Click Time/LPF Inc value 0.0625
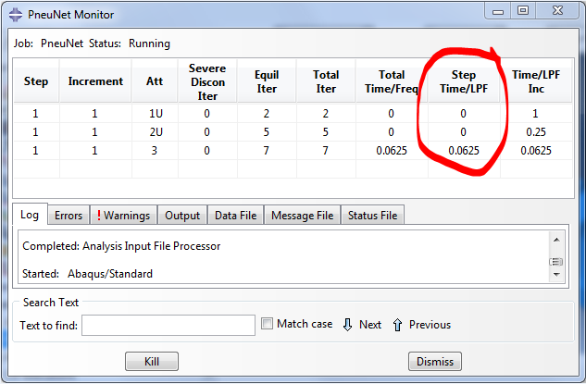Image resolution: width=586 pixels, height=384 pixels. 536,151
